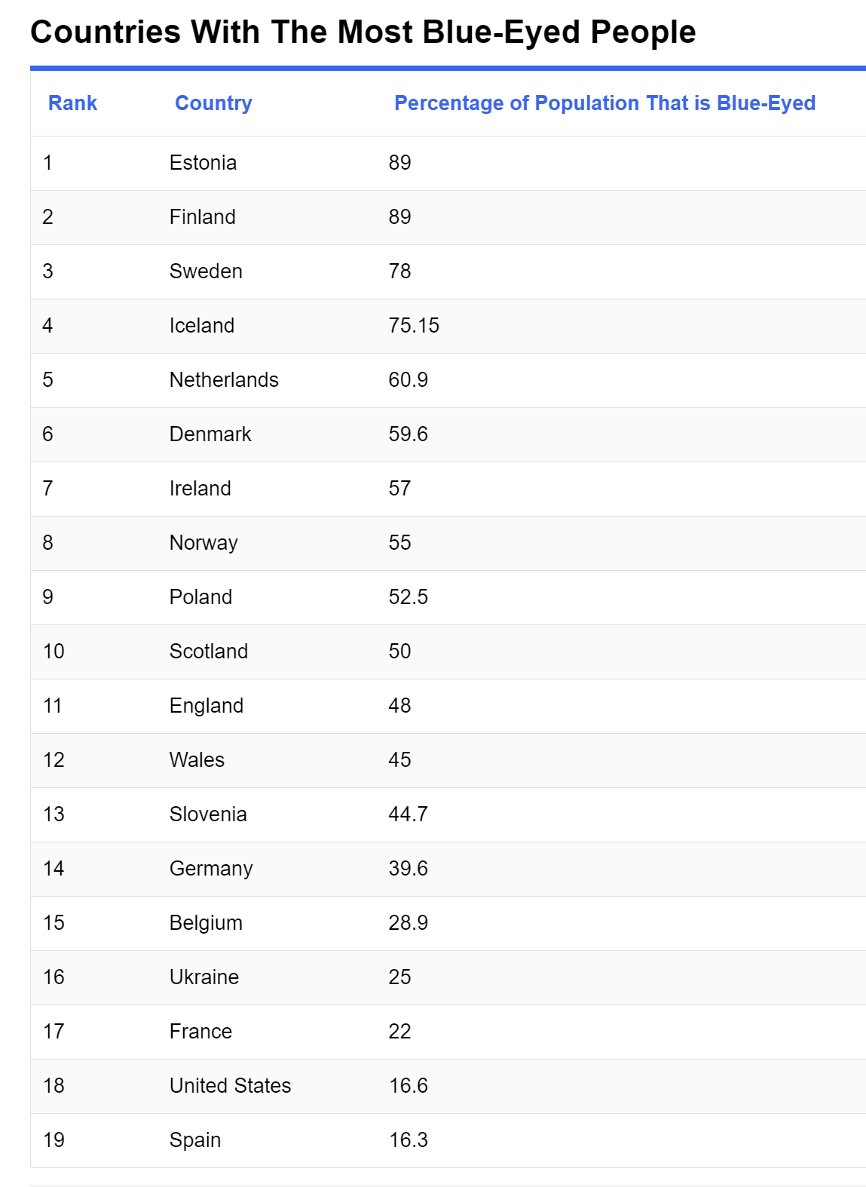Click Slovenia's 44.7 percentage value
This screenshot has width=866, height=1187.
point(408,814)
